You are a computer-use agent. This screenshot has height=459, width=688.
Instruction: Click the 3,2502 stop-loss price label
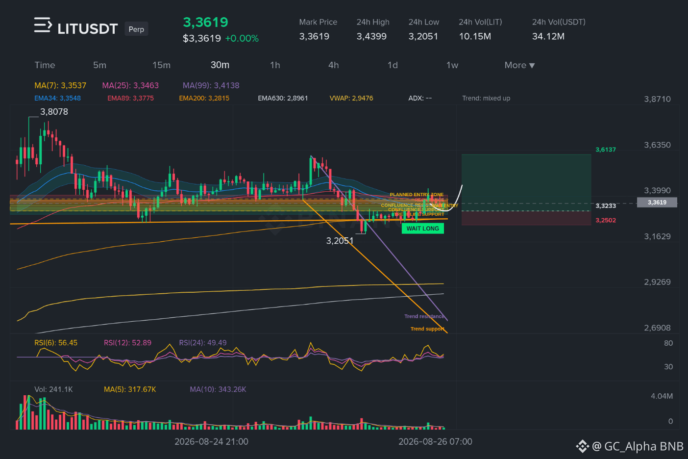(x=606, y=220)
